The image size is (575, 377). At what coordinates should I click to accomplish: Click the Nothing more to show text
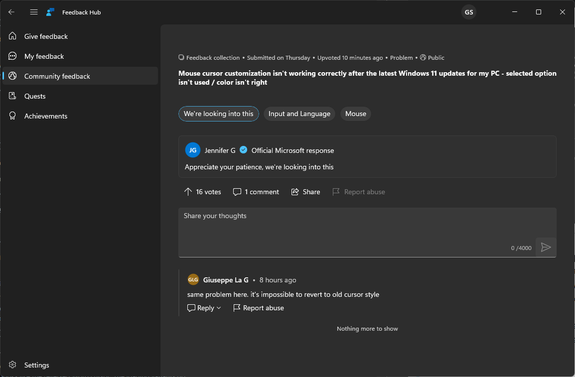tap(367, 329)
